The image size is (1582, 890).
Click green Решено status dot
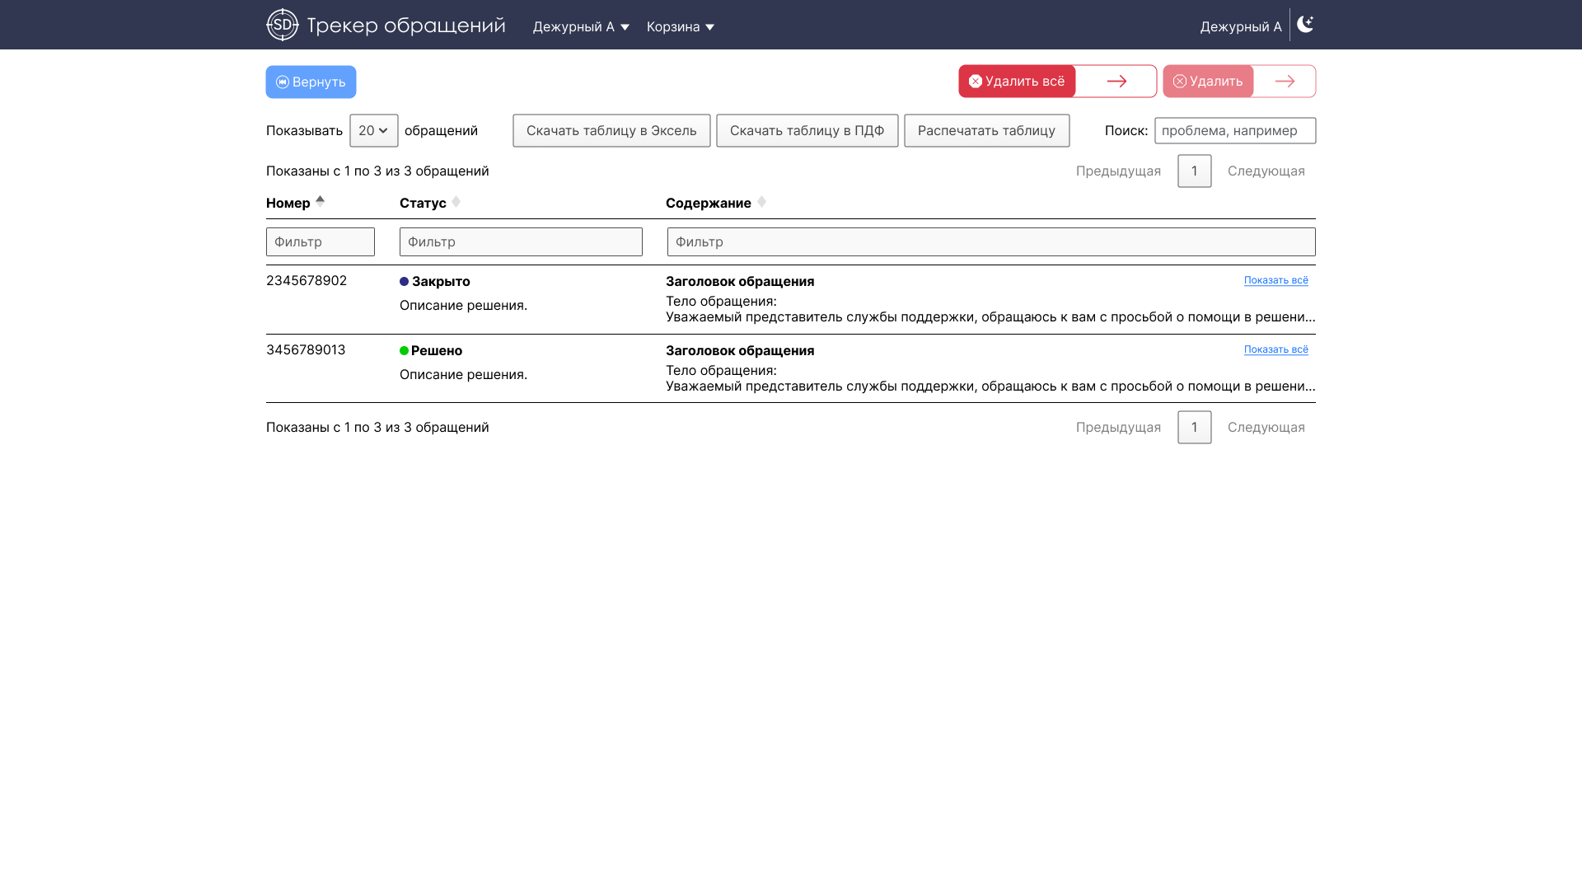click(x=404, y=351)
